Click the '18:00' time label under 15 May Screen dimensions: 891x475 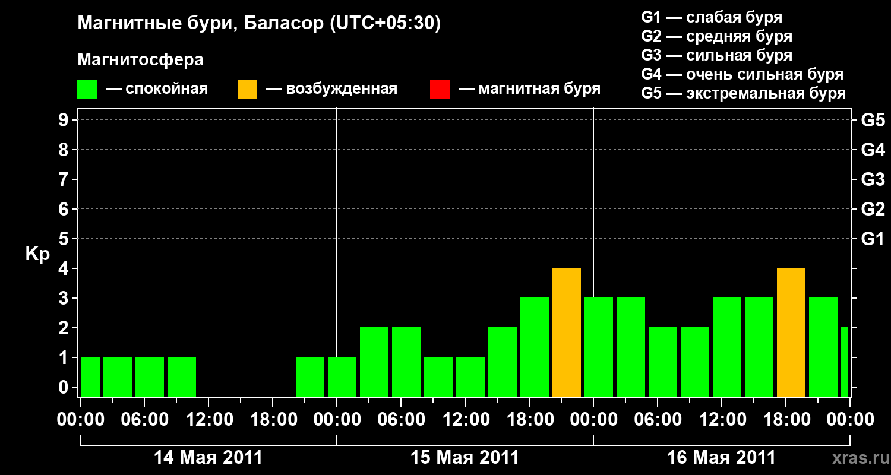(x=529, y=420)
